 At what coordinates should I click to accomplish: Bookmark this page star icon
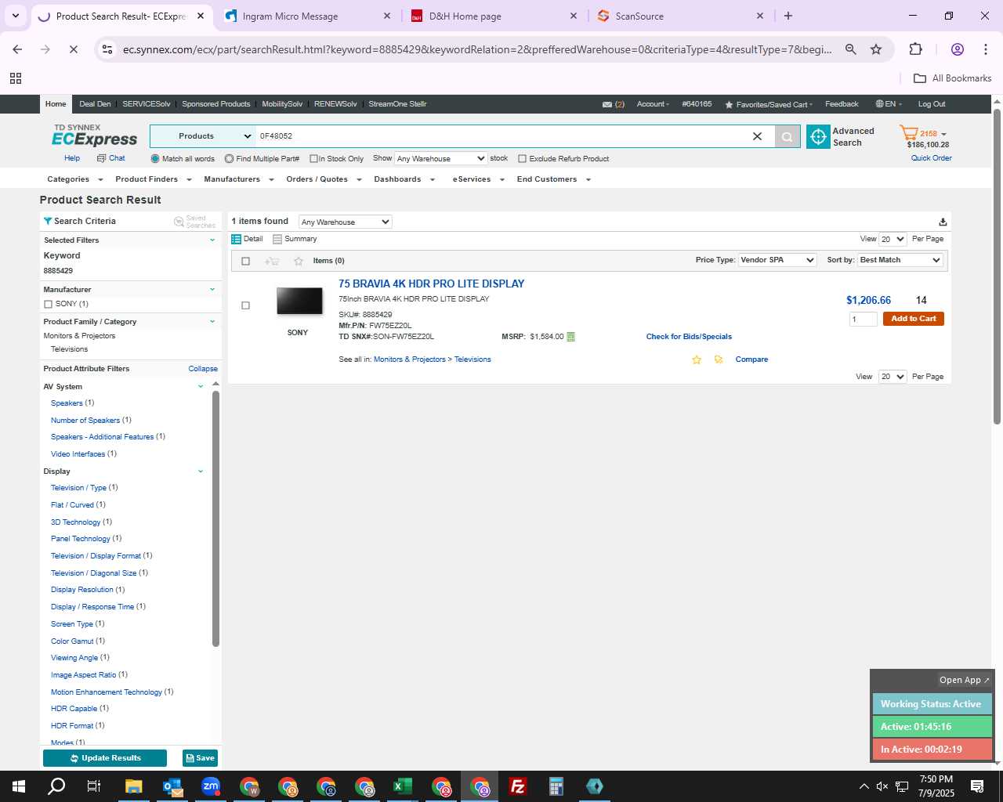(x=876, y=49)
